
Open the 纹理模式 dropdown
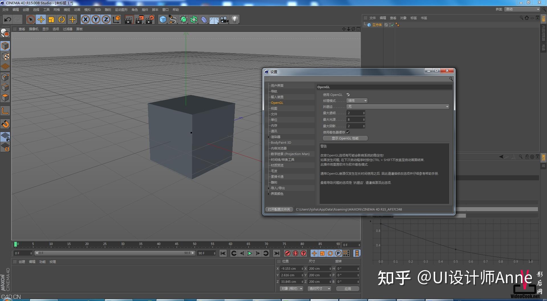click(357, 101)
